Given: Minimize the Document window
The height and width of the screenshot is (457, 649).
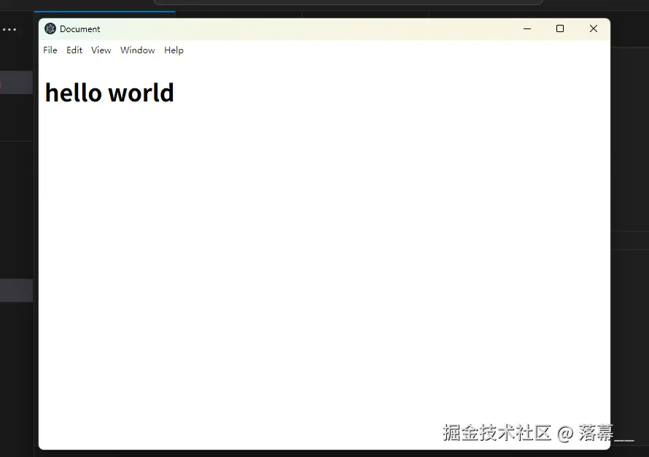Looking at the screenshot, I should [x=527, y=28].
